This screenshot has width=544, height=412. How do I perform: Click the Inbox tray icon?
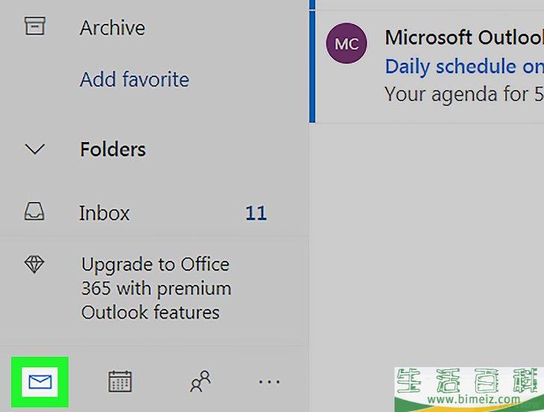pyautogui.click(x=34, y=212)
